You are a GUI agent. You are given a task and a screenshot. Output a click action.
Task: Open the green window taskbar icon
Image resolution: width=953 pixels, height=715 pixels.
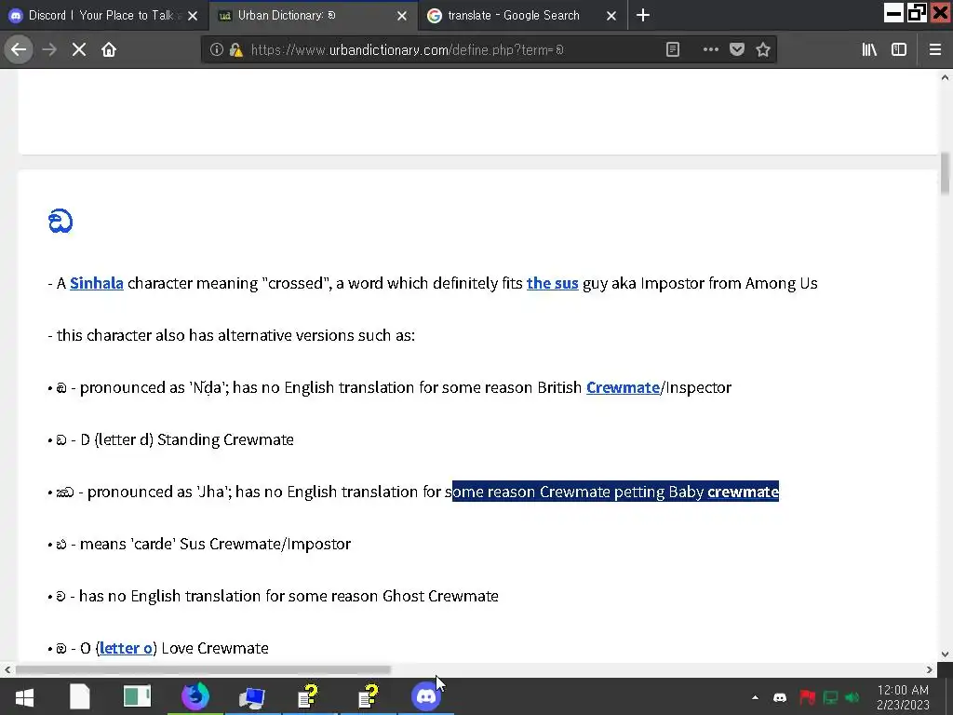coord(137,696)
